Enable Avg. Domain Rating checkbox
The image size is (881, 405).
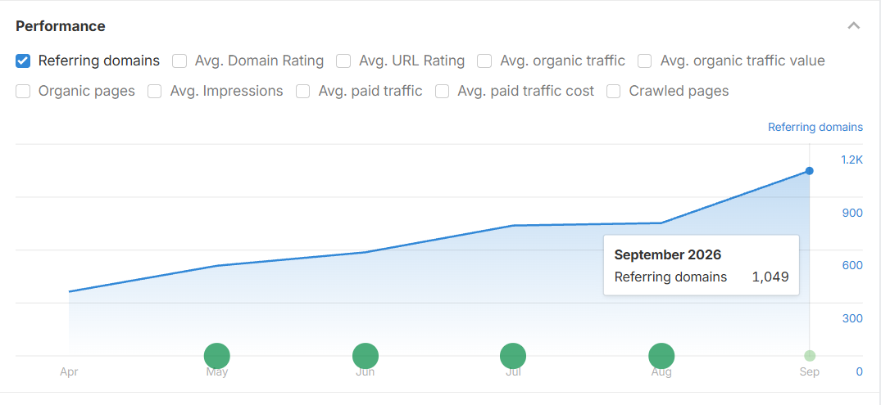(x=179, y=61)
